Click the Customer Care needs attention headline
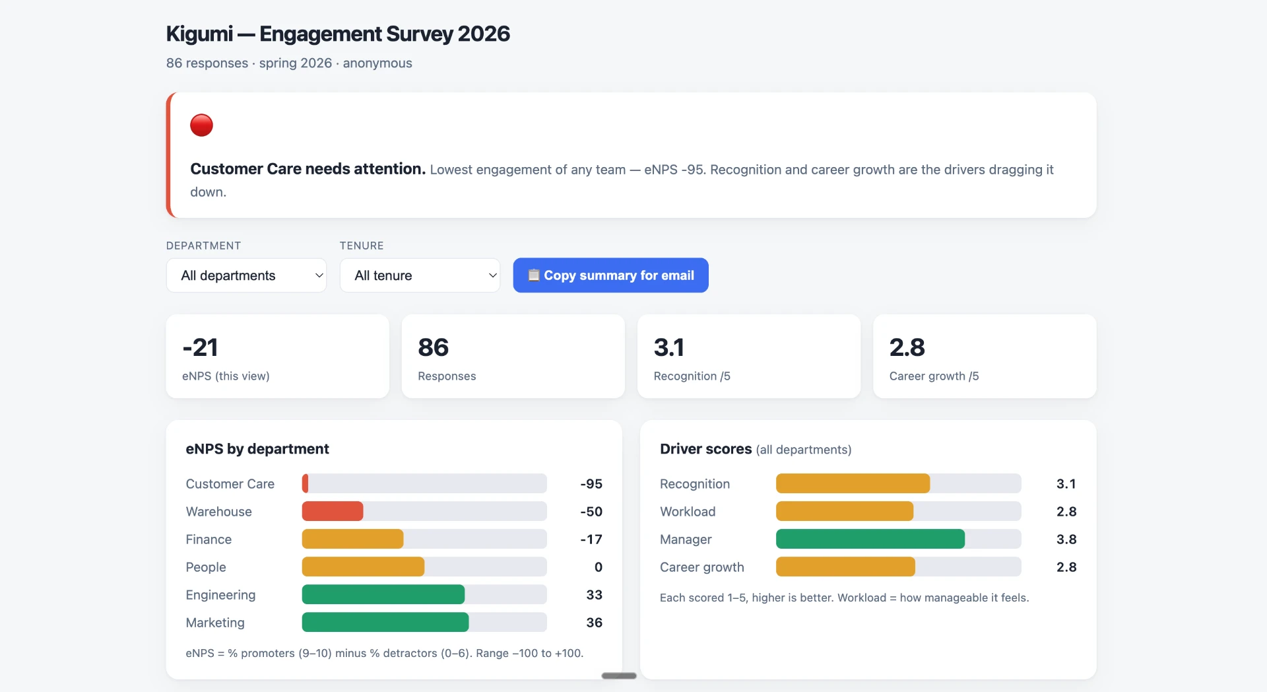The width and height of the screenshot is (1267, 692). click(x=308, y=169)
